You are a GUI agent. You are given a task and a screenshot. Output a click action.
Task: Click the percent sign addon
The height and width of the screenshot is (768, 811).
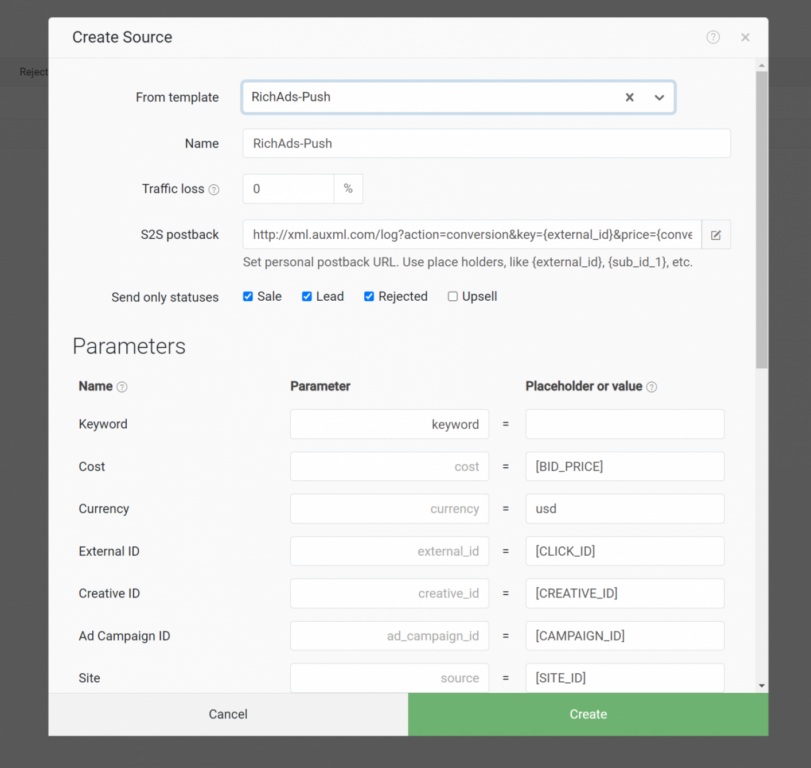pos(348,189)
